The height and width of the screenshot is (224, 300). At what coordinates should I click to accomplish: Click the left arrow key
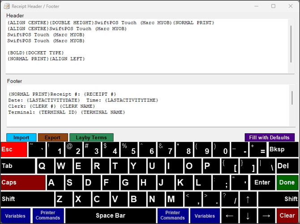(230, 215)
